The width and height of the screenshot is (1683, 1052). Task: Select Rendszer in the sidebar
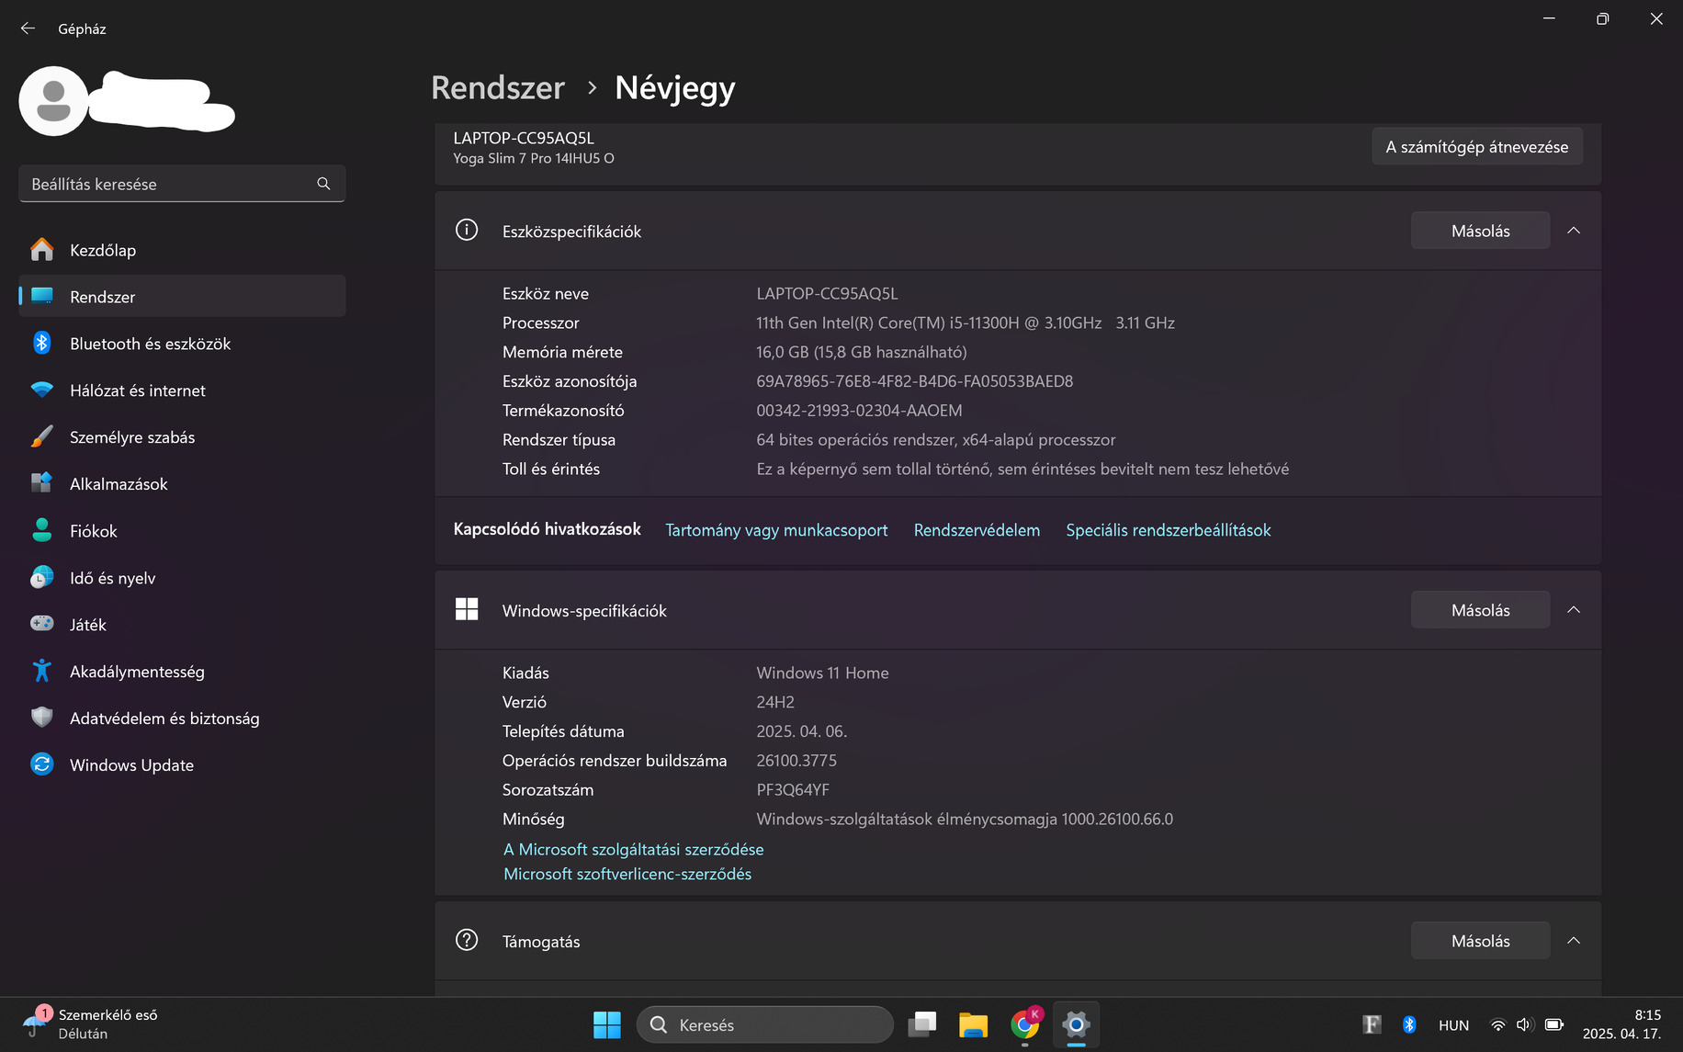(182, 297)
